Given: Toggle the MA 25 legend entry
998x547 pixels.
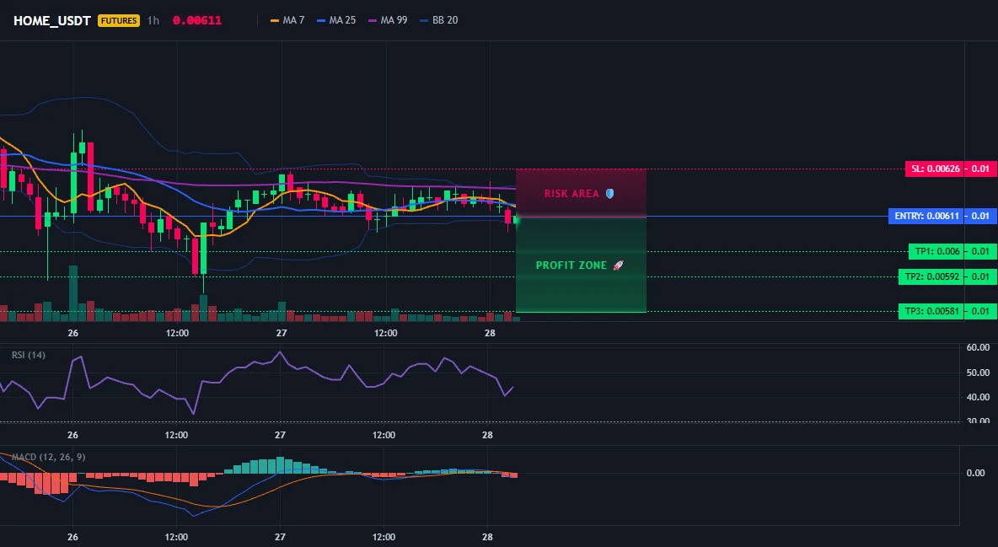Looking at the screenshot, I should pyautogui.click(x=336, y=20).
